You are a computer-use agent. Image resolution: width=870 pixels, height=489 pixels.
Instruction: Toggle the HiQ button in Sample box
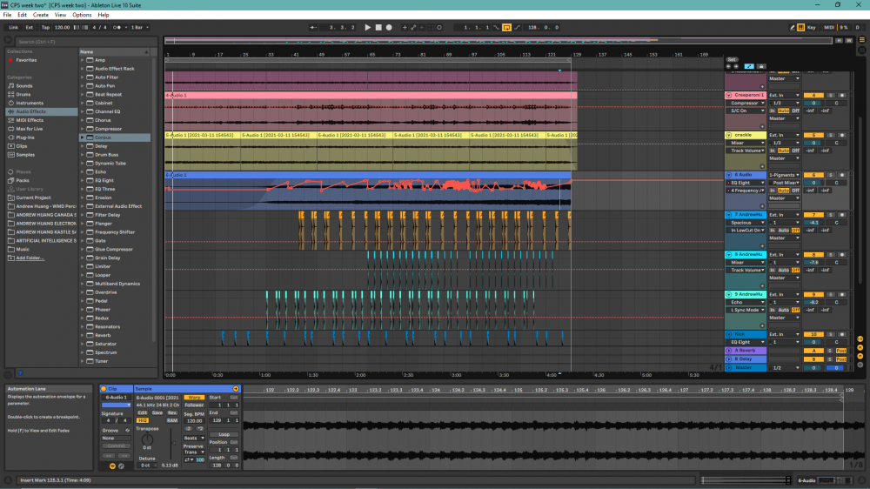click(x=143, y=420)
